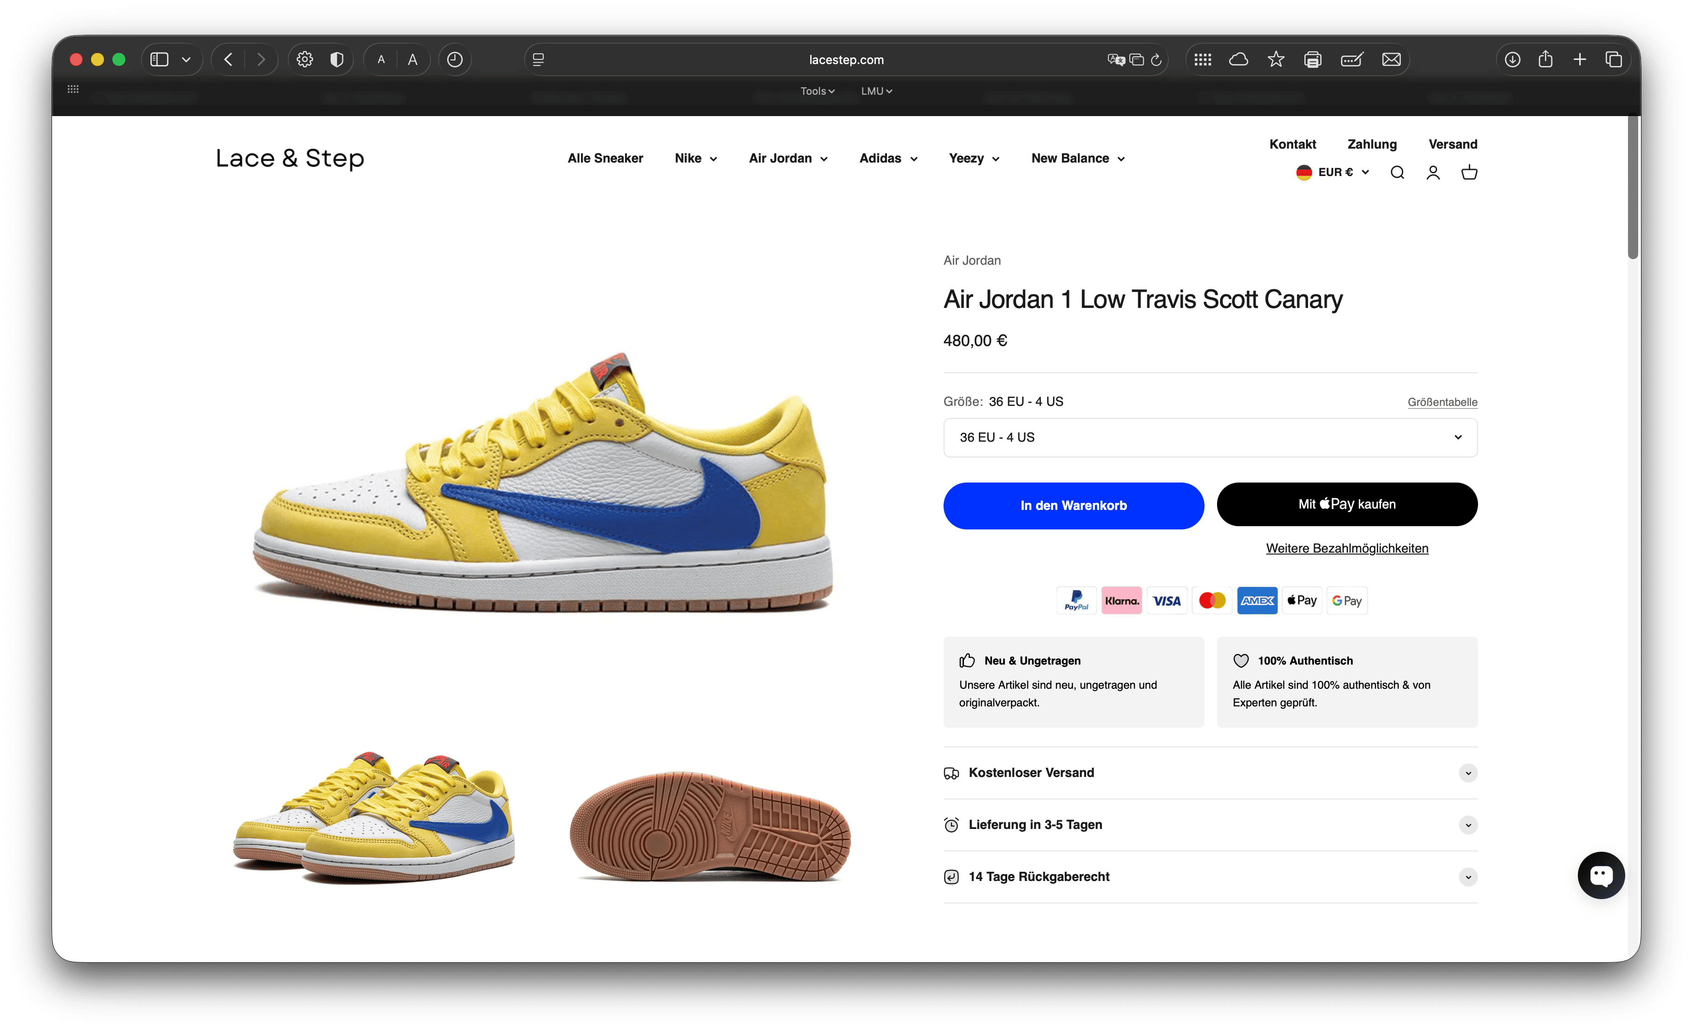1693x1031 pixels.
Task: Open the gear settings icon in toolbar
Action: (305, 60)
